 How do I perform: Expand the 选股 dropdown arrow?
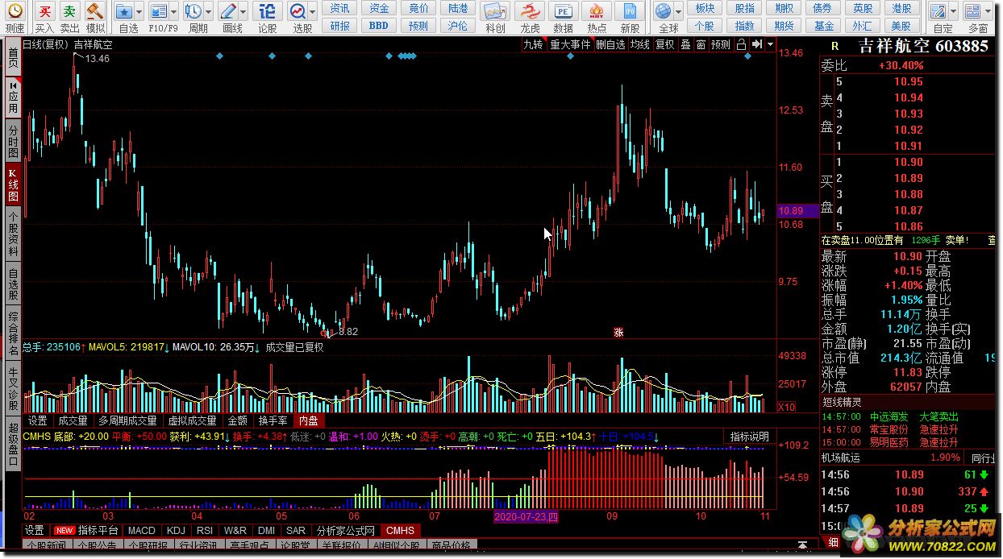click(313, 12)
